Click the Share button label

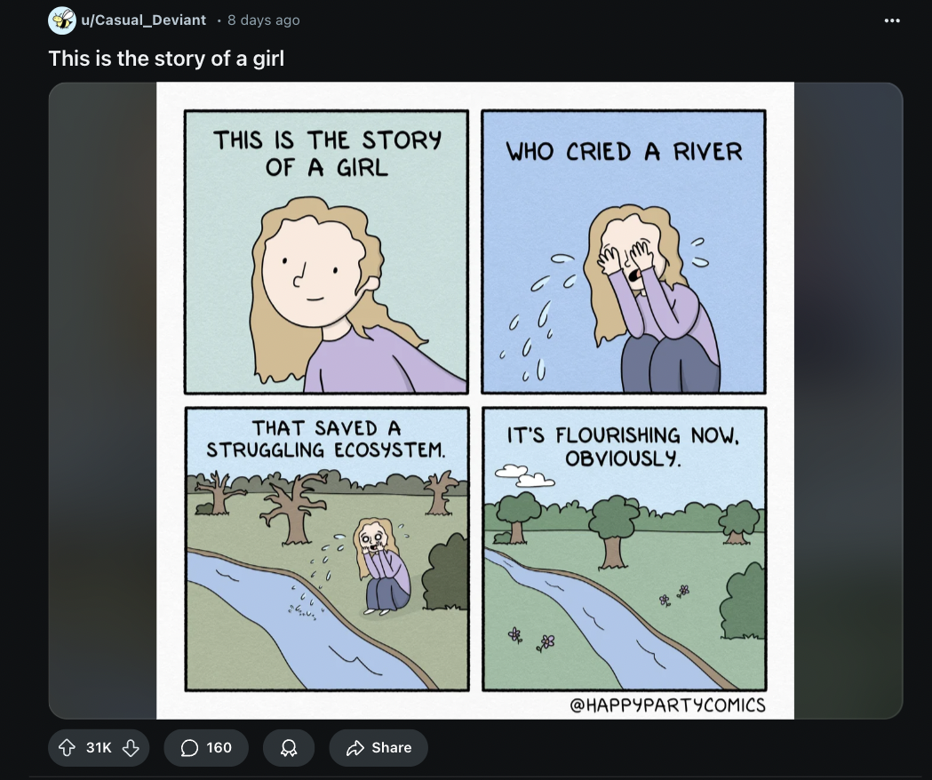[x=391, y=747]
